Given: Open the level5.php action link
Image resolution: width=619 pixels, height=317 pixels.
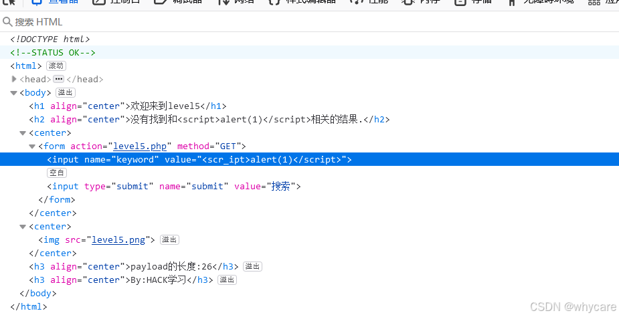Looking at the screenshot, I should [x=140, y=146].
